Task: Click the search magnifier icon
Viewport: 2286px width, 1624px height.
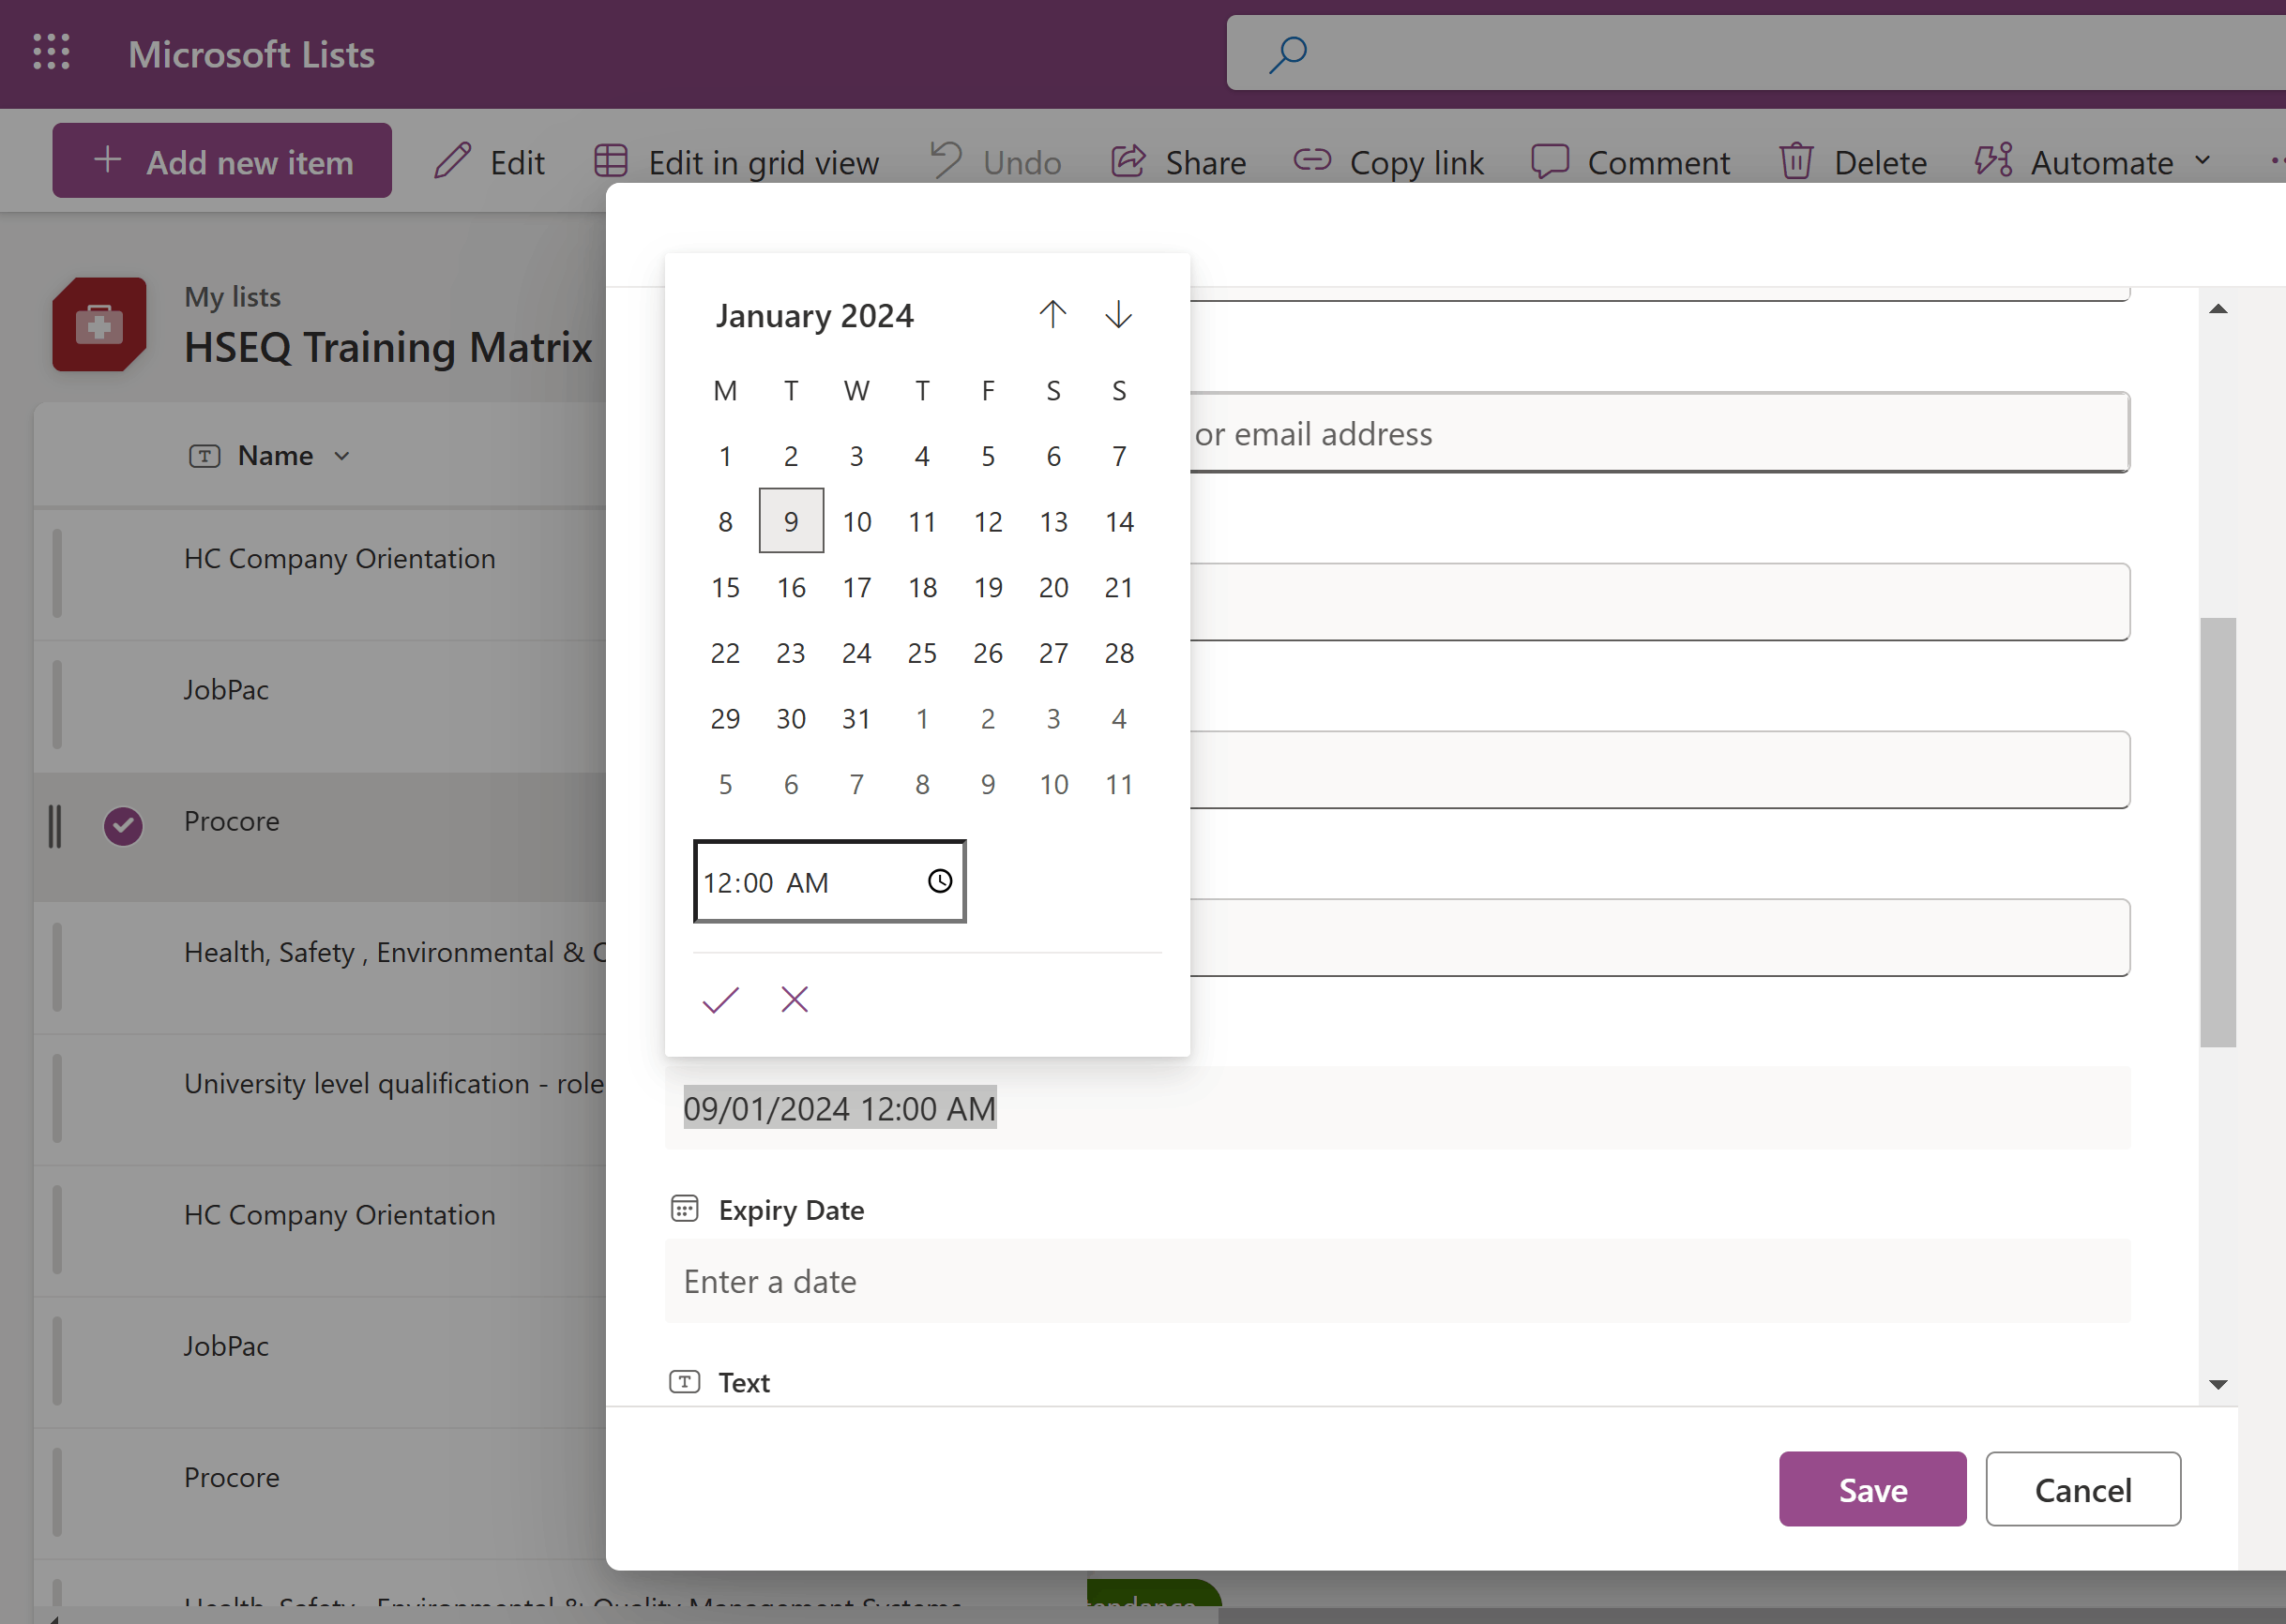Action: tap(1288, 53)
